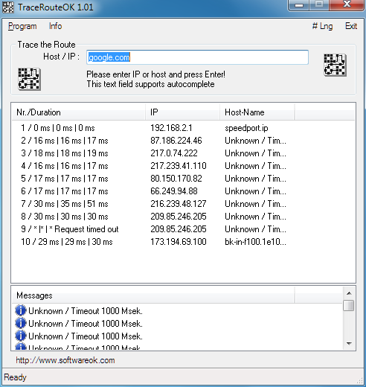The image size is (366, 387).
Task: Click the route icon below Host / IP label
Action: coord(29,79)
